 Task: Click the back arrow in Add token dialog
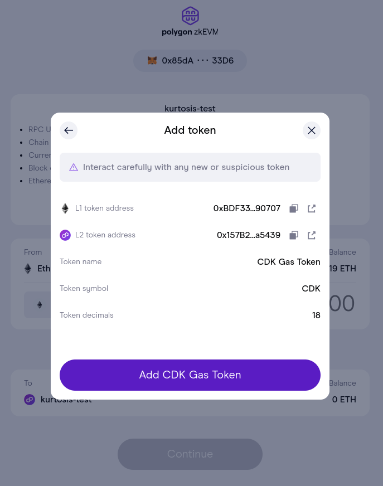69,130
